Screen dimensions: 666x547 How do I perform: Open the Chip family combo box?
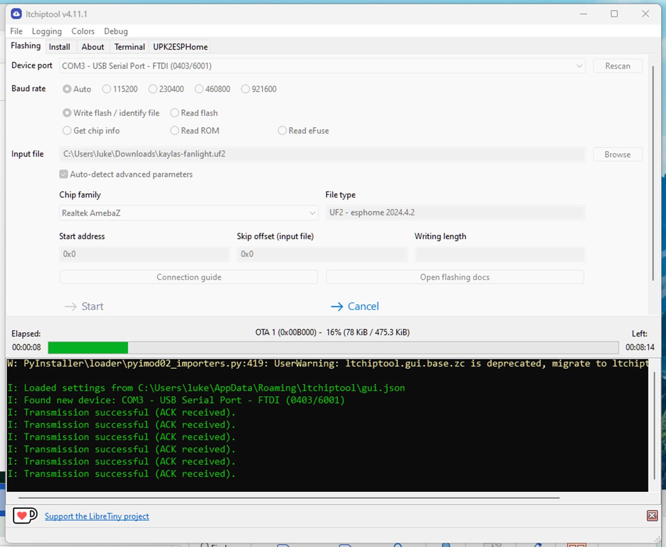188,213
